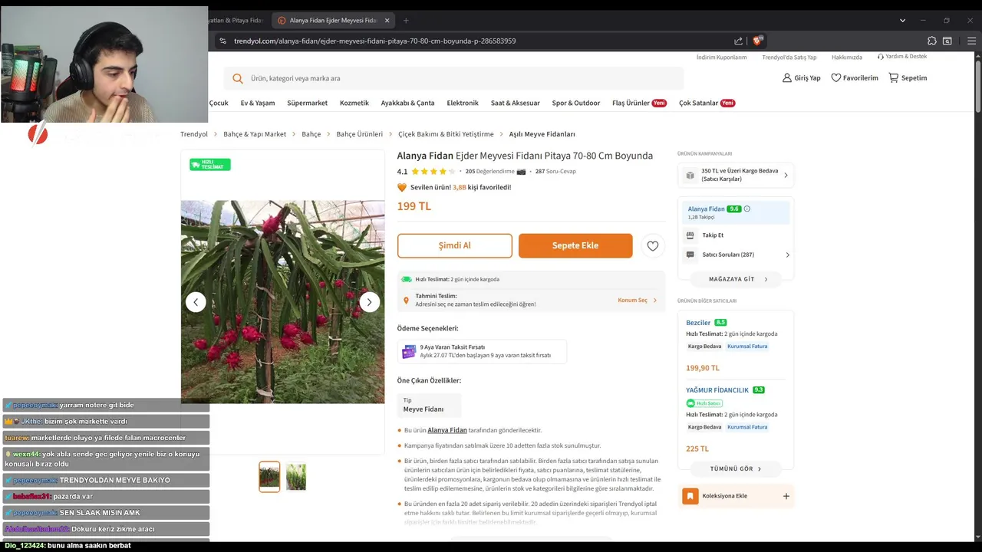982x552 pixels.
Task: Open the Elektronik category menu
Action: click(x=463, y=103)
